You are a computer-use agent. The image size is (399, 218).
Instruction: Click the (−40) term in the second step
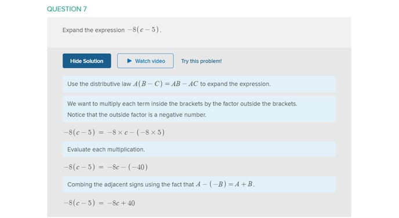point(137,167)
